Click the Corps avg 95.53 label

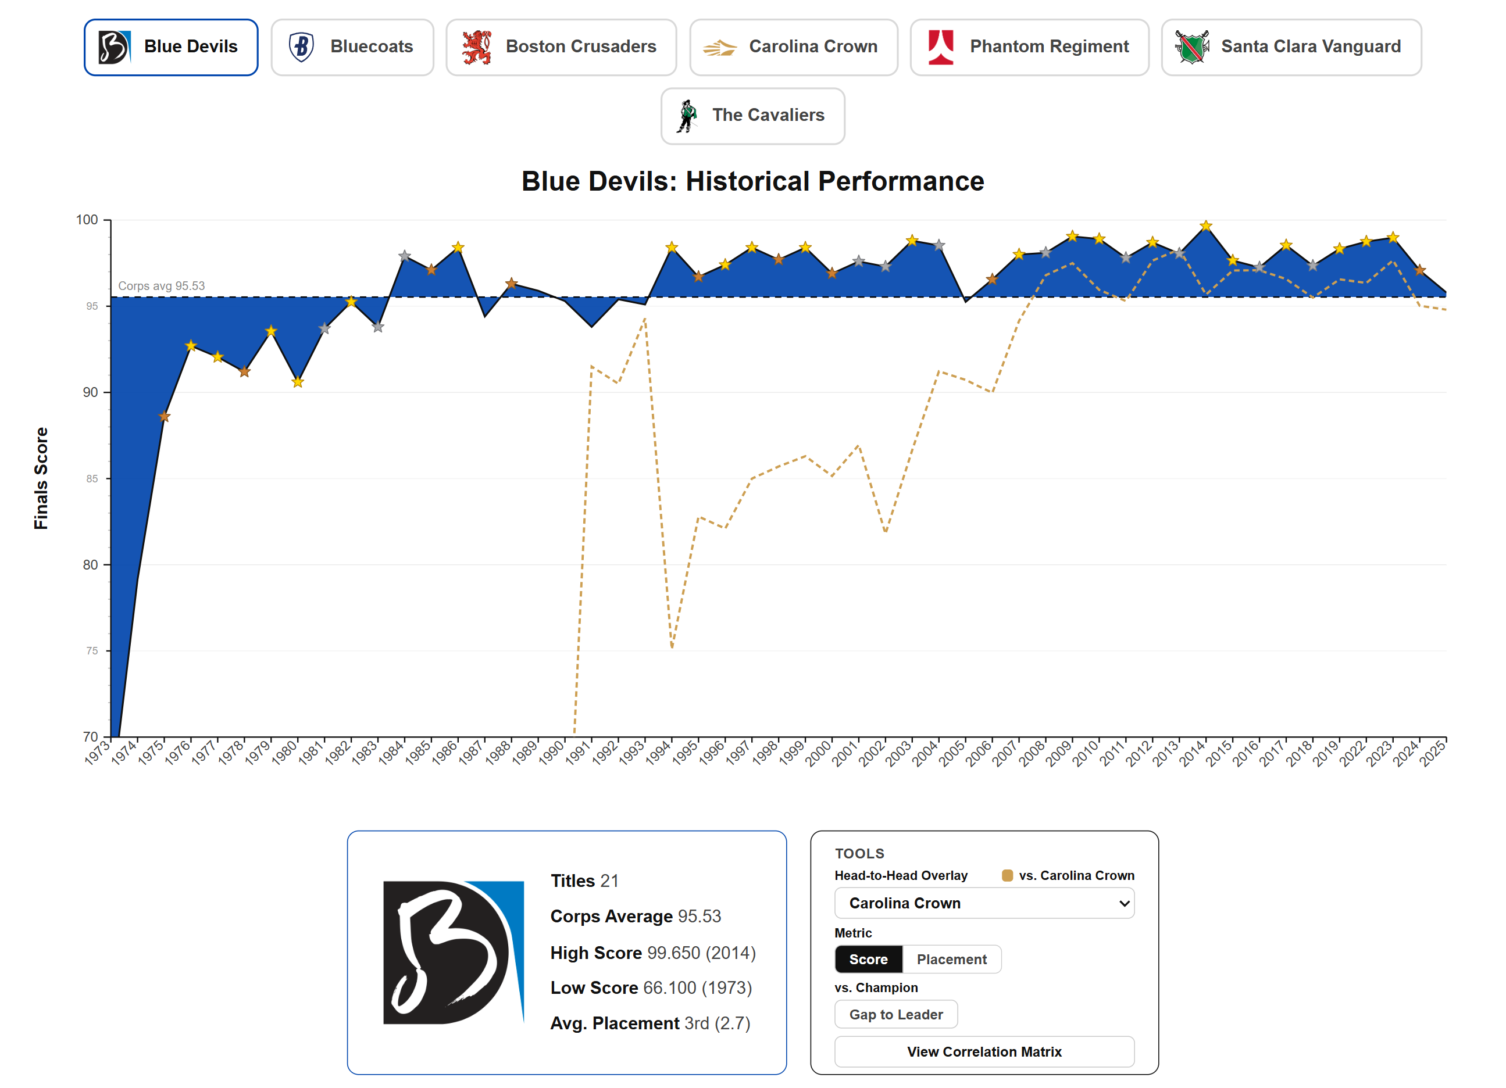tap(162, 286)
